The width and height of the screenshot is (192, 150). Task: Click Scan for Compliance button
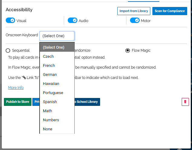[x=170, y=11]
